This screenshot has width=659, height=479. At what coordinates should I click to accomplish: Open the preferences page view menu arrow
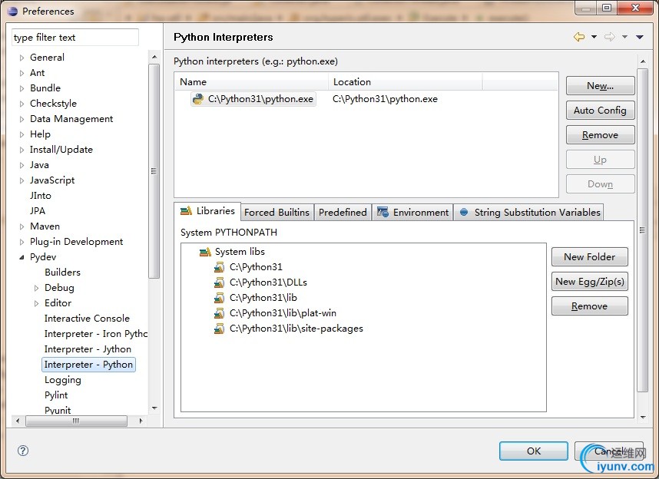click(640, 37)
